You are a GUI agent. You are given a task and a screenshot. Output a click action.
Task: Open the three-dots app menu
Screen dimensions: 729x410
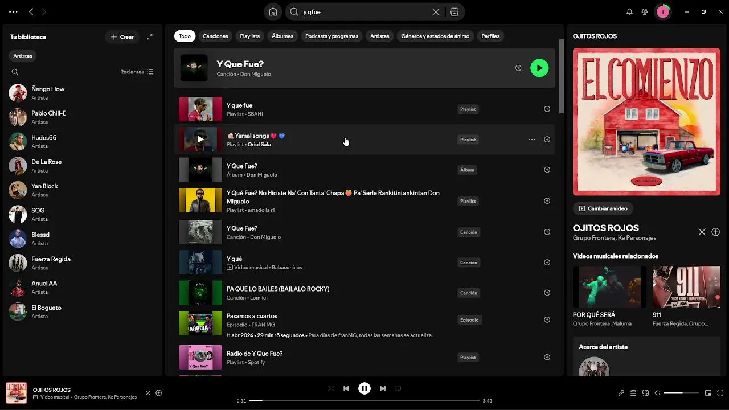(x=13, y=12)
